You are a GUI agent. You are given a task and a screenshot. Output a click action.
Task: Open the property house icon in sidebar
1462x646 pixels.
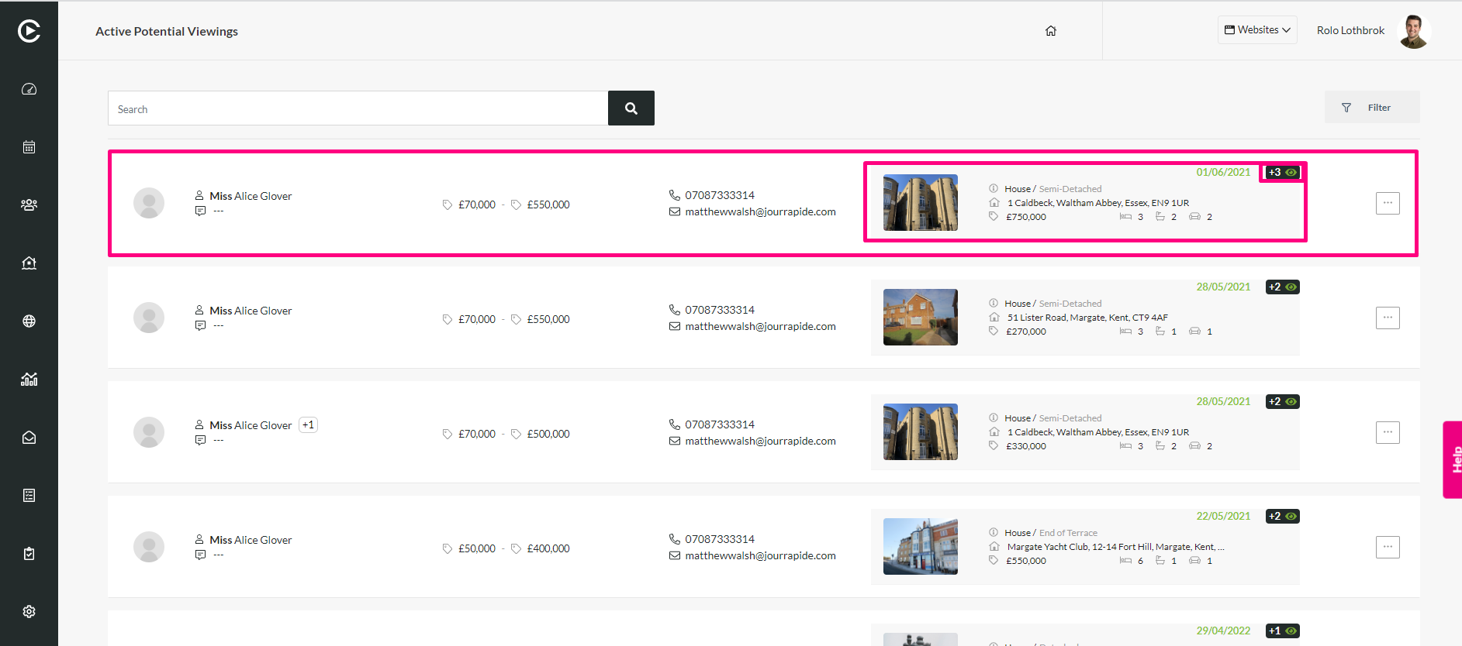pos(29,263)
